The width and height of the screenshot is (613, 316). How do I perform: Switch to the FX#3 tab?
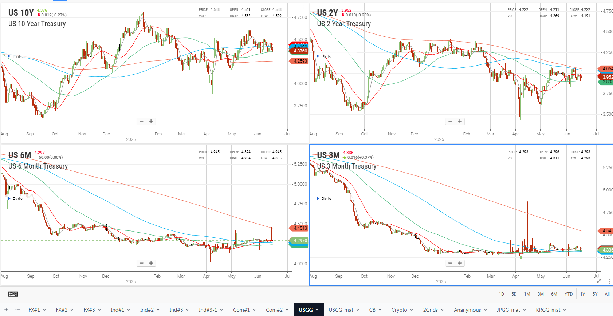[89, 310]
